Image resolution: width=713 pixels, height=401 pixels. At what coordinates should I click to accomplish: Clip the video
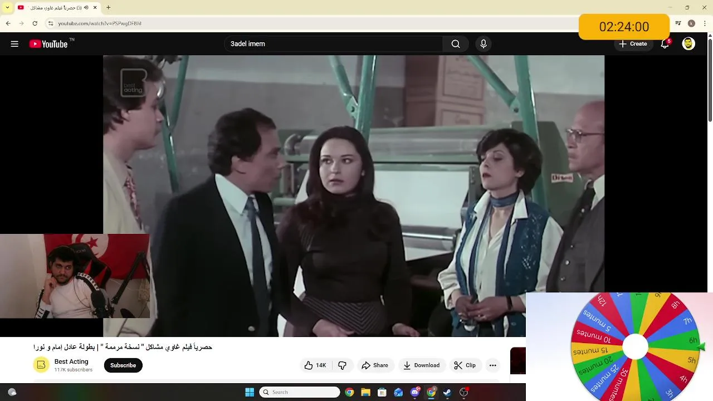465,365
